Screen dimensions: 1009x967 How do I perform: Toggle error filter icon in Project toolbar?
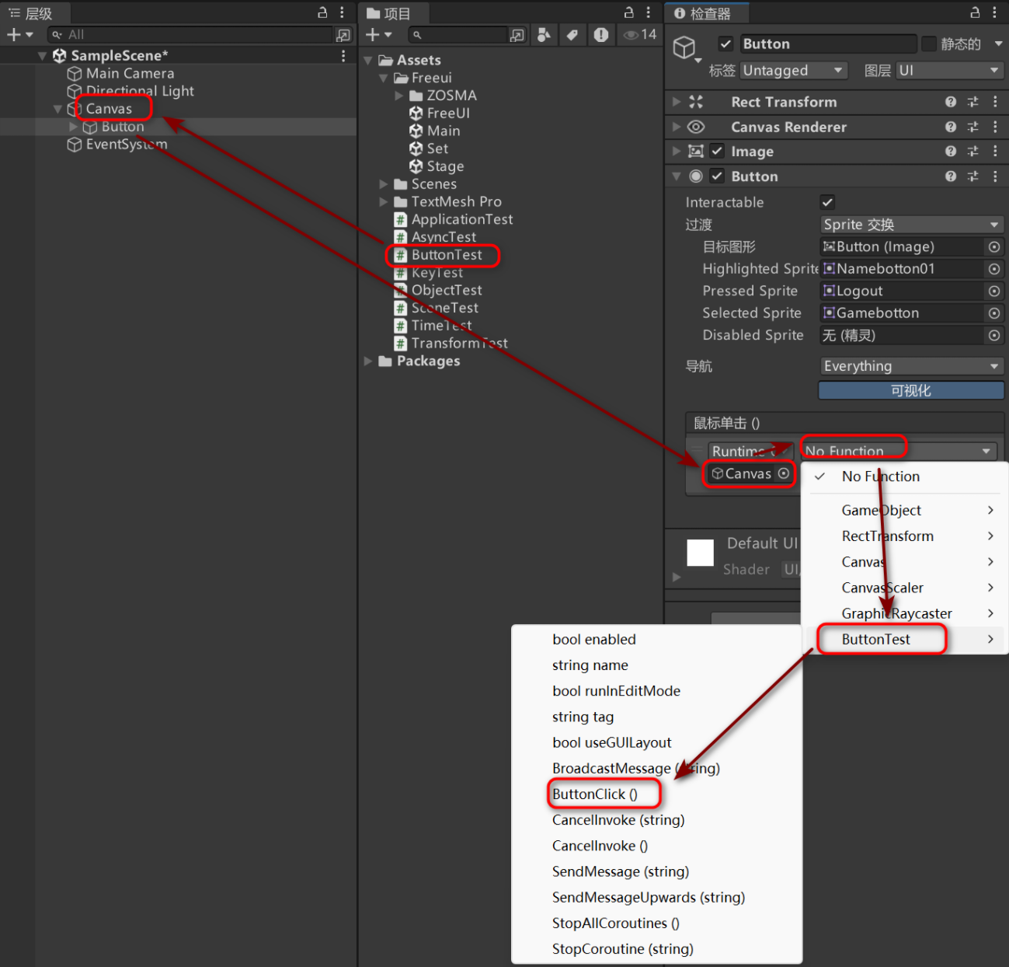[600, 34]
